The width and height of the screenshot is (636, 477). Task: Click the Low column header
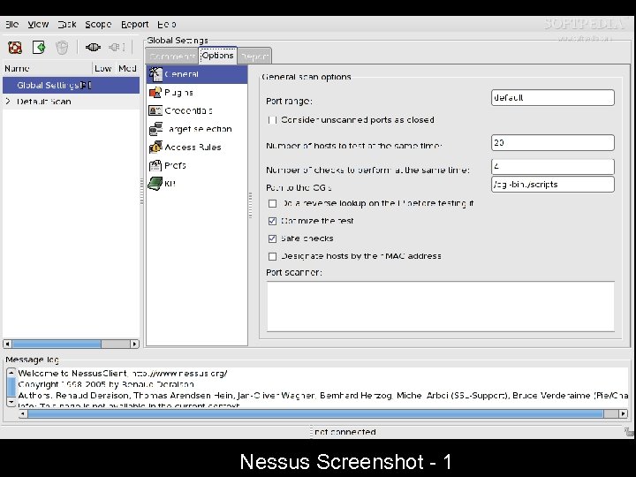pos(104,68)
